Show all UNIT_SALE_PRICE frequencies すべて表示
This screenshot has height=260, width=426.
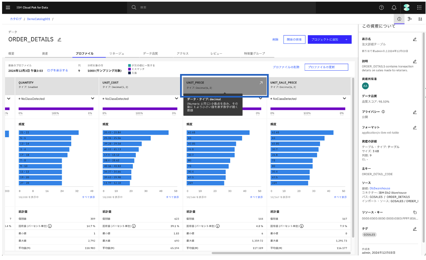pyautogui.click(x=340, y=197)
